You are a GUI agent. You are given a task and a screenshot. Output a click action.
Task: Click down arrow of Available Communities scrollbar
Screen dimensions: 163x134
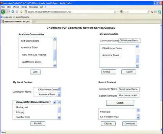(55, 66)
